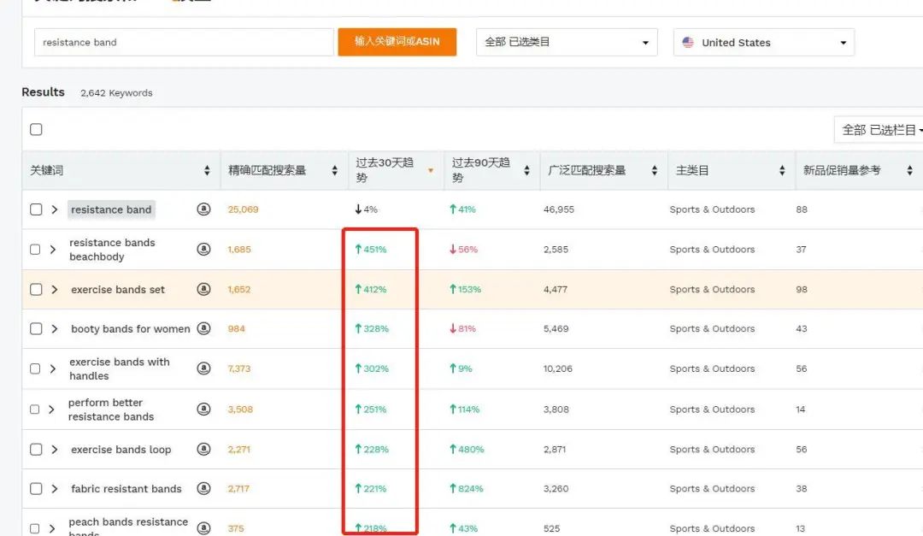The height and width of the screenshot is (536, 923).
Task: Open the 全部 已选栏目 column selector
Action: point(880,130)
